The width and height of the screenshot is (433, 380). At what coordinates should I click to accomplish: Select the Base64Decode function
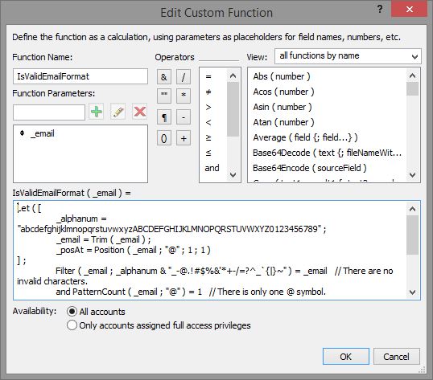tap(328, 153)
